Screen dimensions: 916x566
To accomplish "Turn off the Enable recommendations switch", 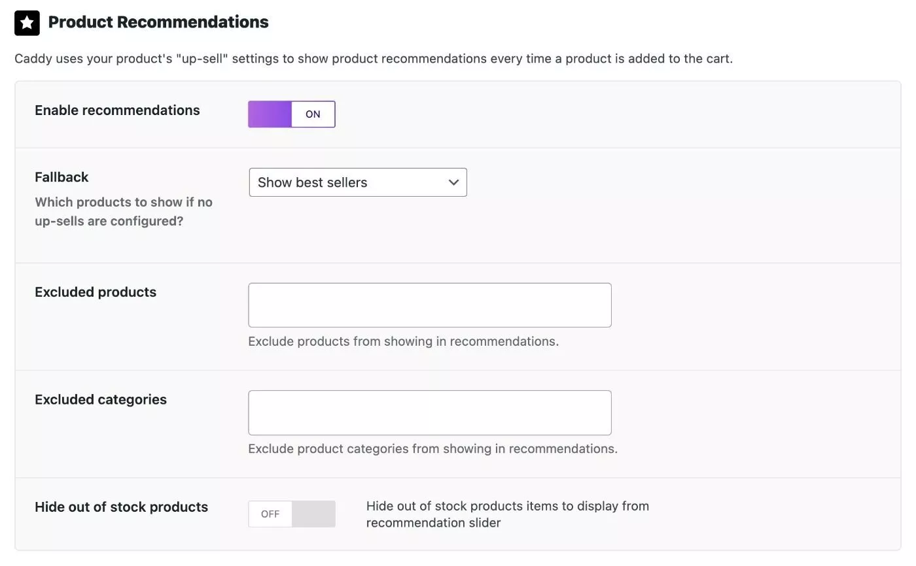I will (292, 114).
